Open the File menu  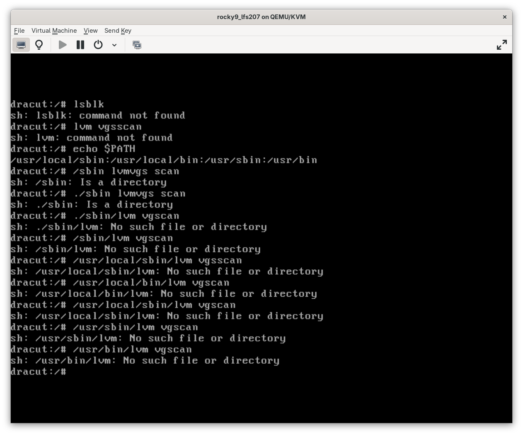pyautogui.click(x=19, y=31)
